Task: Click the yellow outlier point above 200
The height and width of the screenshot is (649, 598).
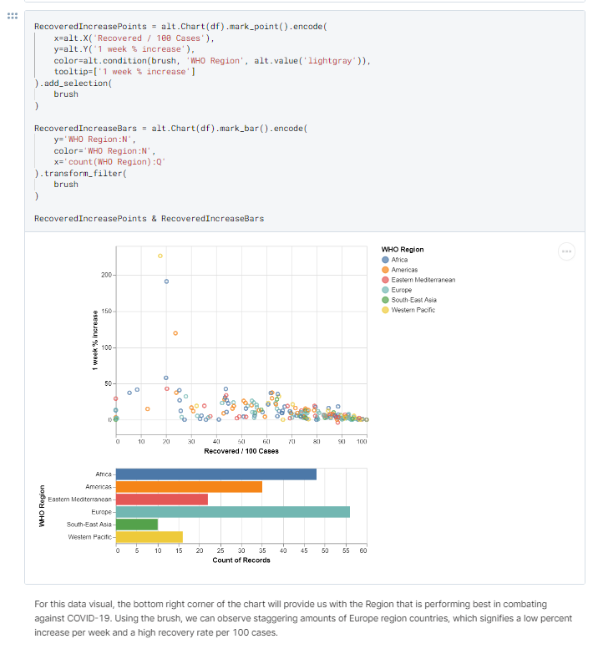Action: click(160, 256)
